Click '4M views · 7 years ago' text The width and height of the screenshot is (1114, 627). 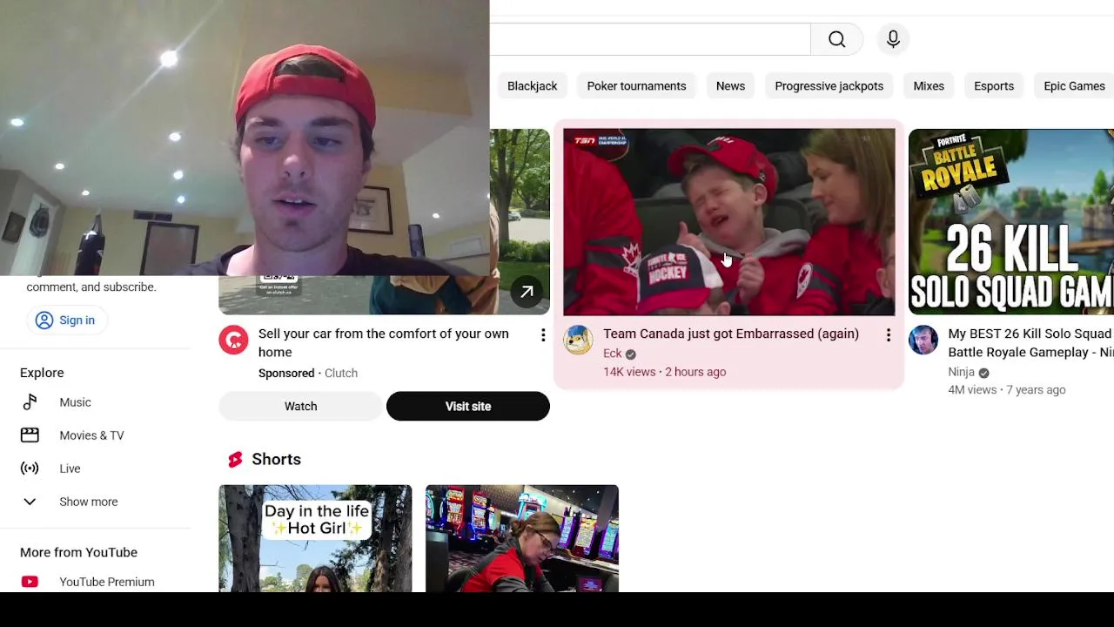pyautogui.click(x=1007, y=390)
